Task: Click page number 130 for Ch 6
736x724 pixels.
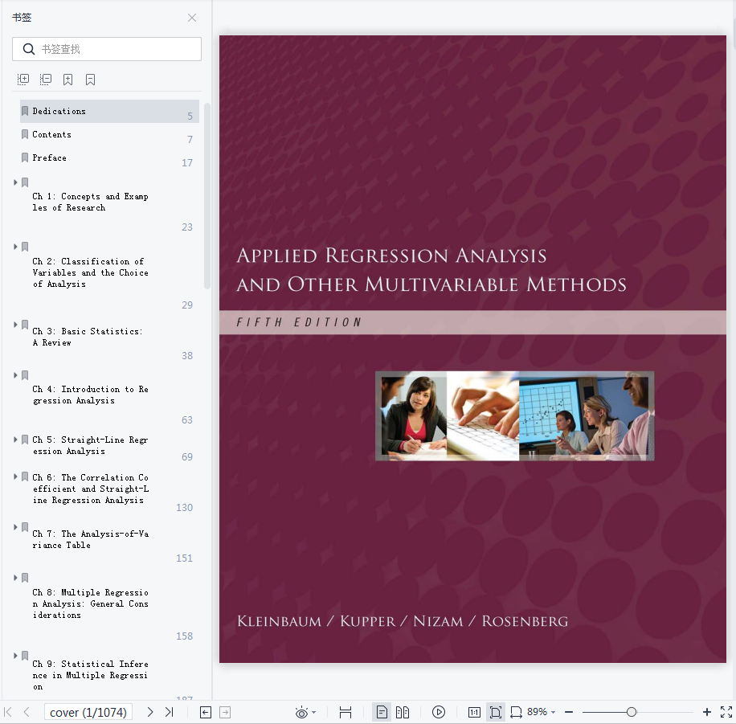Action: (185, 508)
